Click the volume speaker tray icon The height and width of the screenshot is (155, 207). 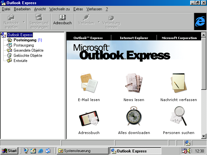coord(190,151)
